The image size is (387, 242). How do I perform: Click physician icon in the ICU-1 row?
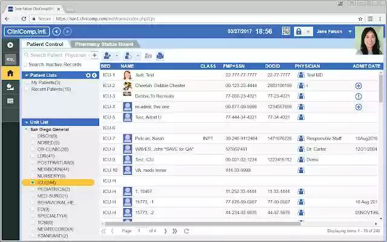(x=301, y=75)
